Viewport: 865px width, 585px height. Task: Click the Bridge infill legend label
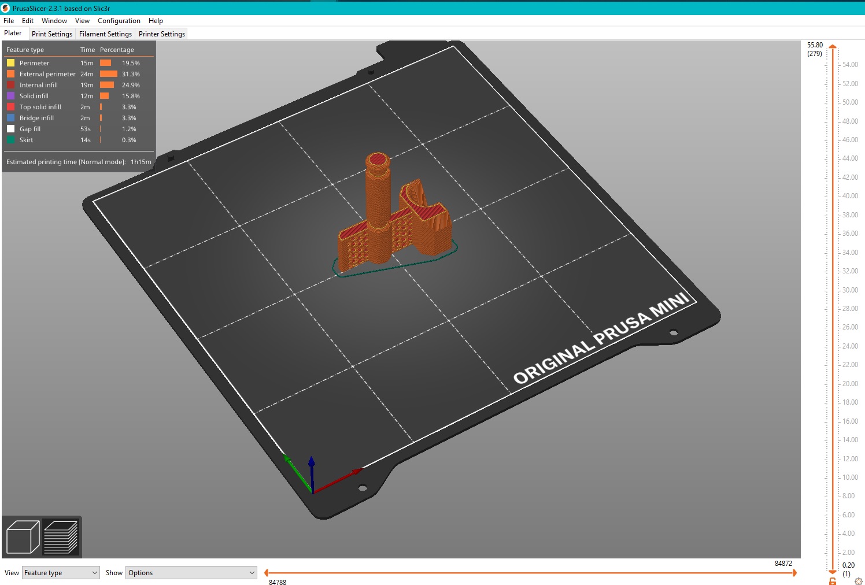click(x=36, y=118)
